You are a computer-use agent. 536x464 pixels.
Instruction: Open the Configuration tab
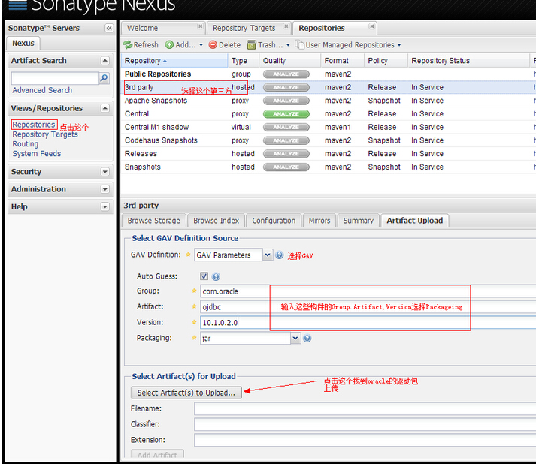274,221
